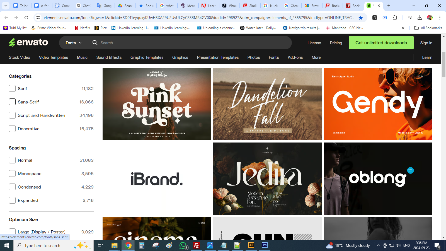The height and width of the screenshot is (251, 446).
Task: Open the Graphic Templates menu item
Action: pos(147,57)
